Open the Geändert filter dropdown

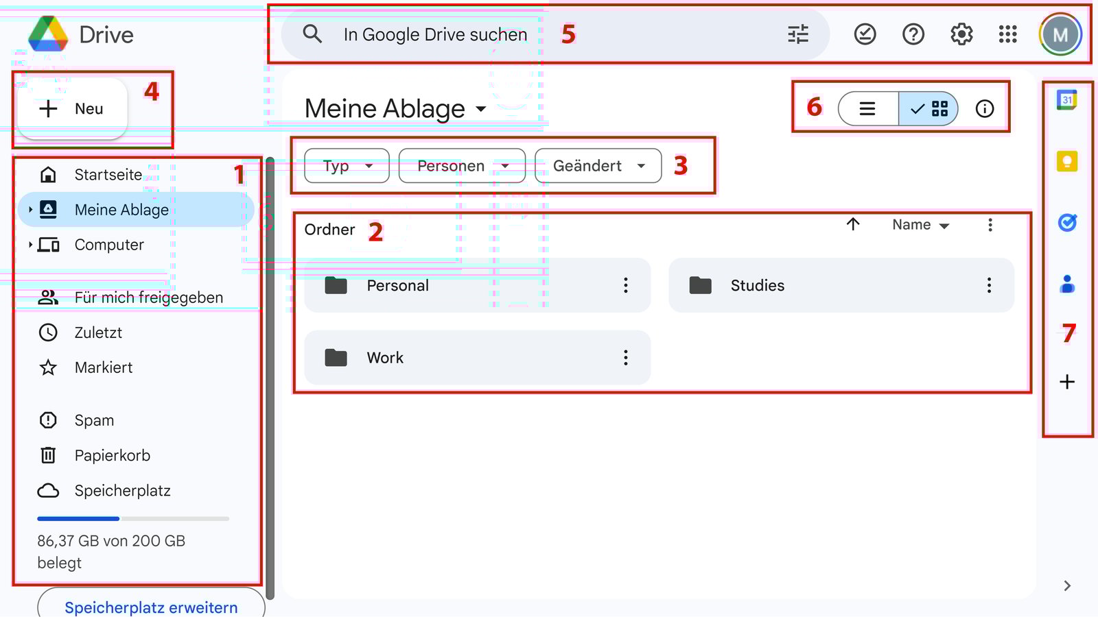point(596,165)
